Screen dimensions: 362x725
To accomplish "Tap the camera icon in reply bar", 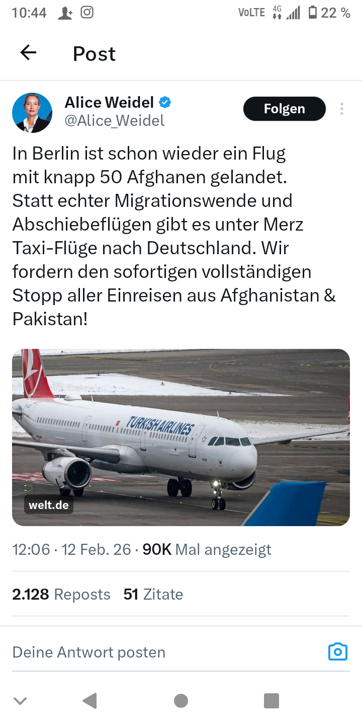I will (x=338, y=651).
